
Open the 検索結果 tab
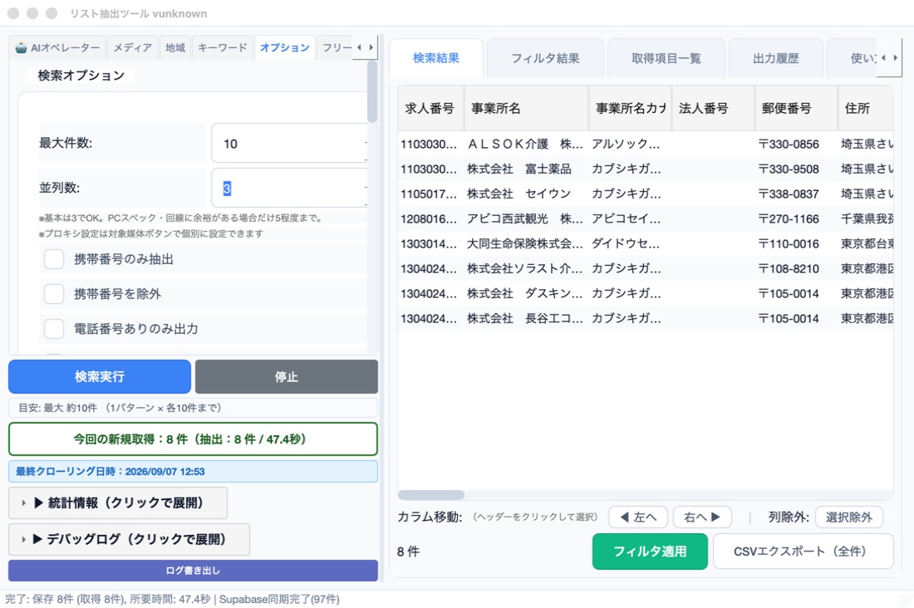click(436, 58)
